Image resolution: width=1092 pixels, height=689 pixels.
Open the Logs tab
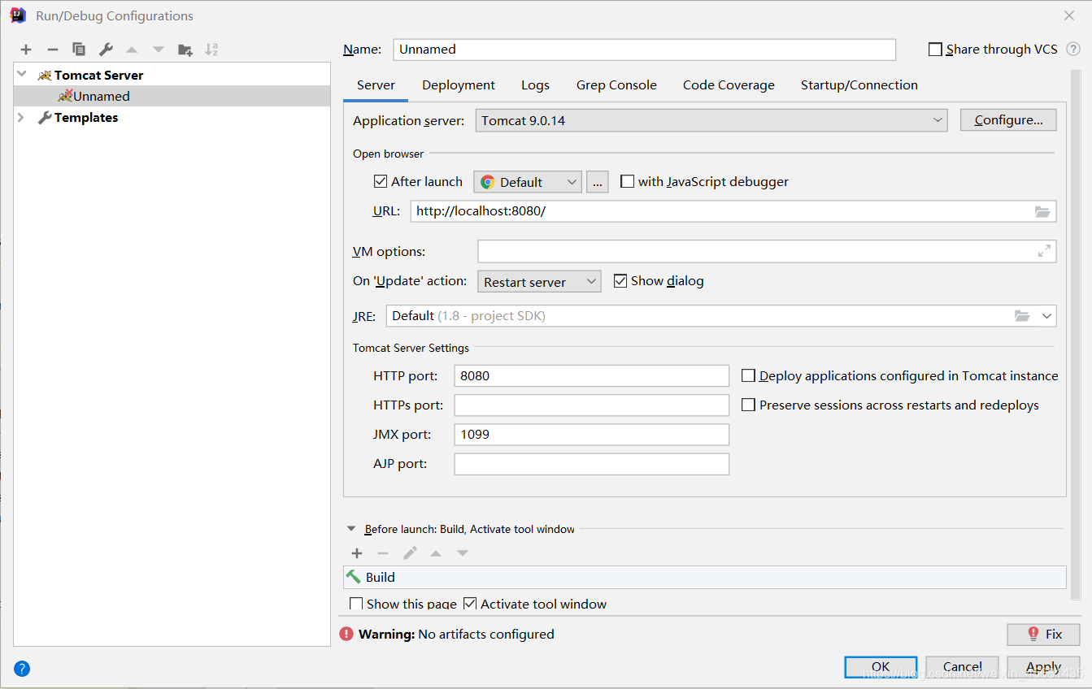(x=535, y=85)
